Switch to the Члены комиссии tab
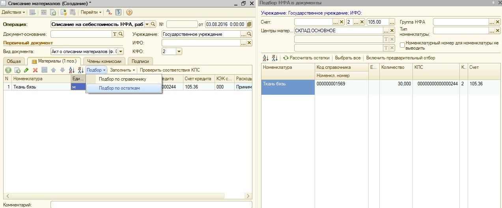This screenshot has width=502, height=208. point(104,61)
